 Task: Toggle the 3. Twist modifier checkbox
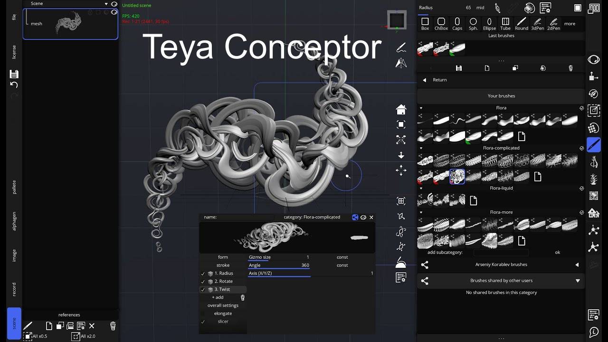tap(203, 290)
